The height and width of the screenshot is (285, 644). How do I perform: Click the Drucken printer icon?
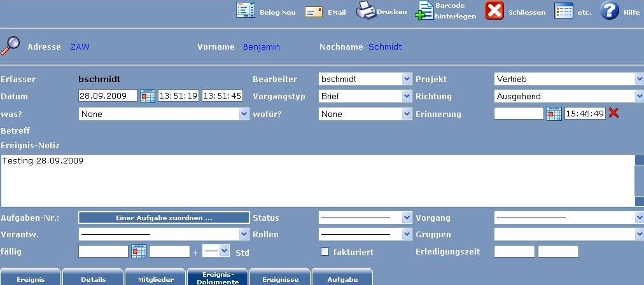click(x=366, y=11)
